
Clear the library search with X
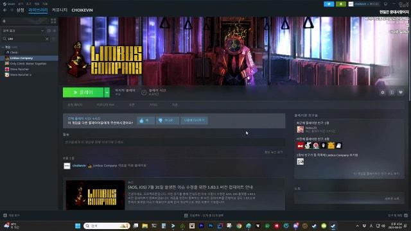pos(47,38)
